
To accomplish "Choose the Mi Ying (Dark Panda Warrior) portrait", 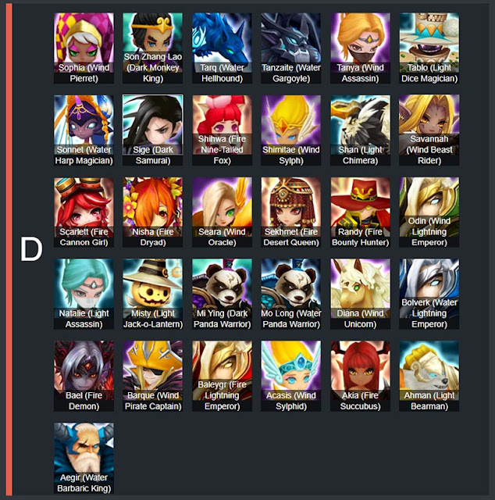I will coord(222,294).
